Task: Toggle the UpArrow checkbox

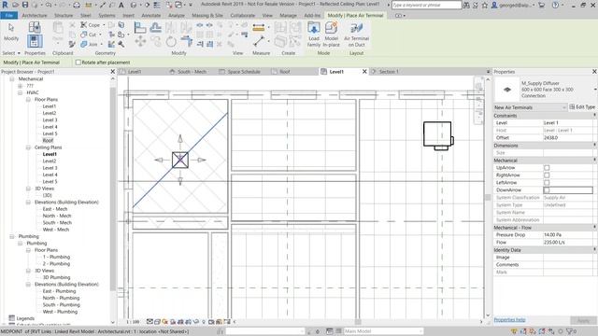Action: (547, 168)
